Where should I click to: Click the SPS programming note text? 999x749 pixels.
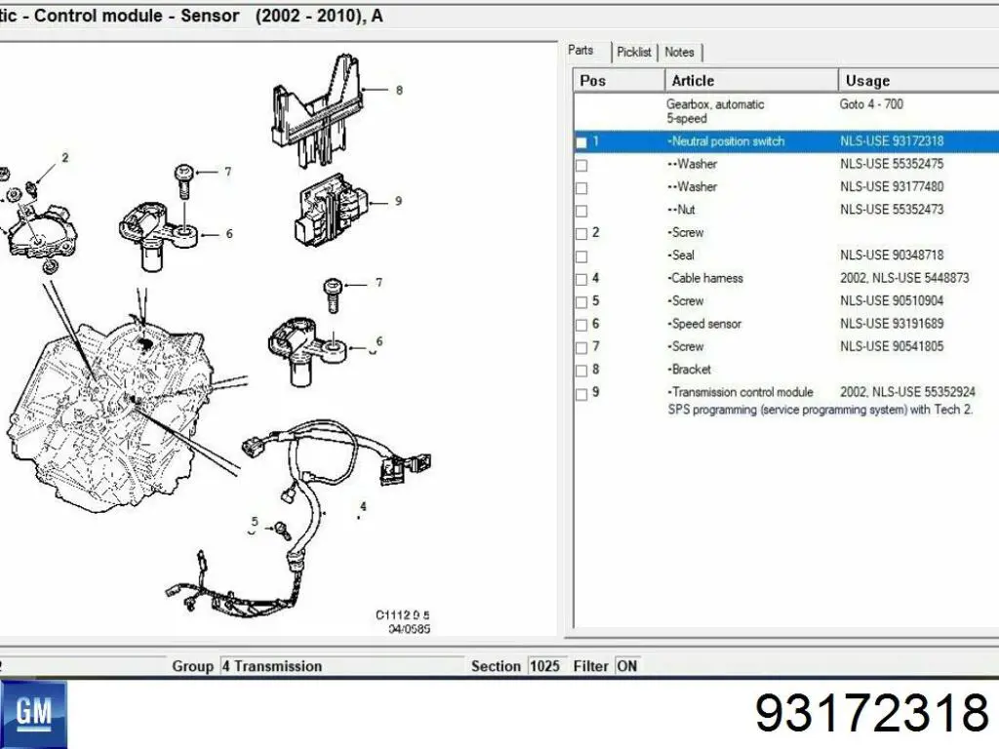pyautogui.click(x=819, y=410)
